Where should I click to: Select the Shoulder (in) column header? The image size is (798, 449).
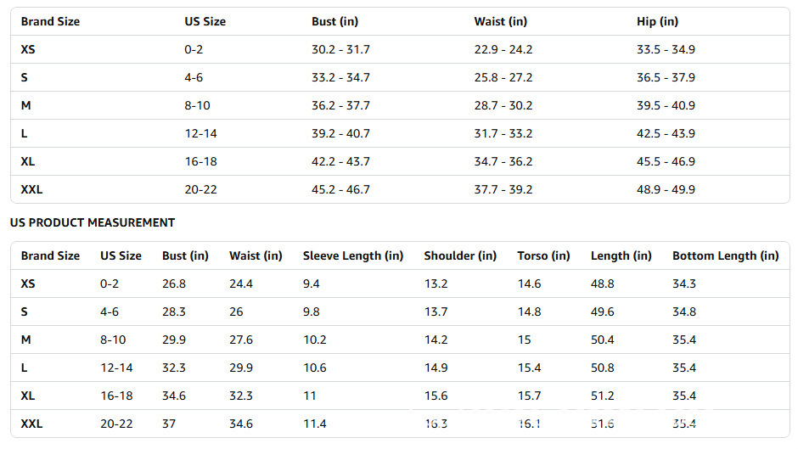460,255
